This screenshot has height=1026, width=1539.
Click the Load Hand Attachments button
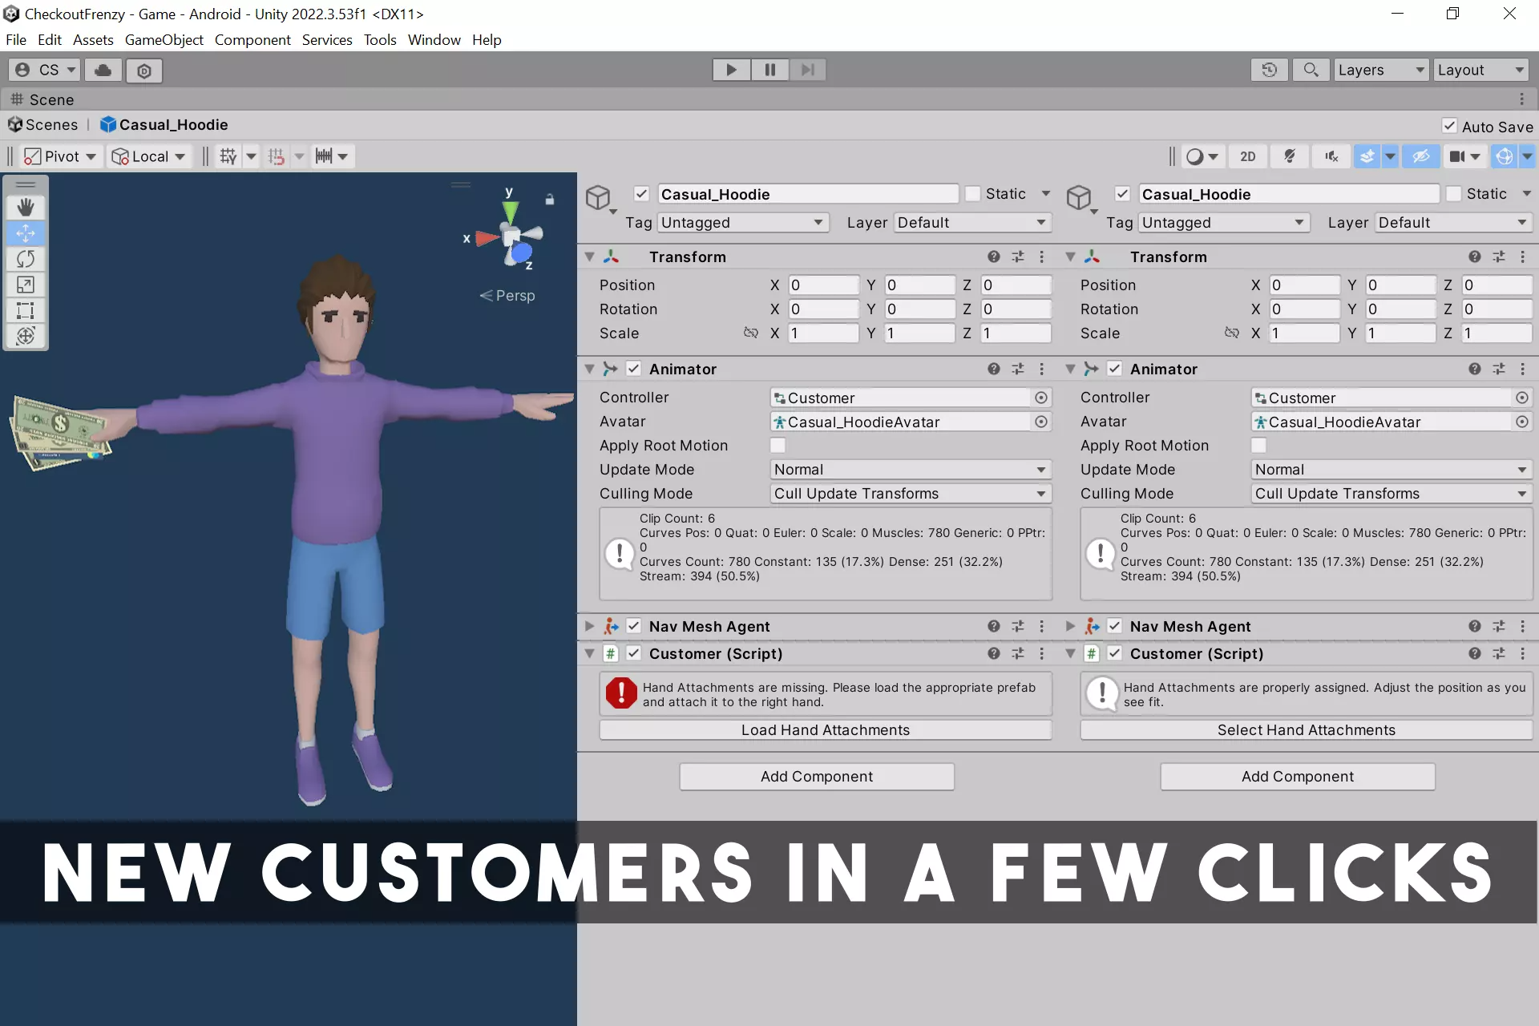tap(825, 730)
